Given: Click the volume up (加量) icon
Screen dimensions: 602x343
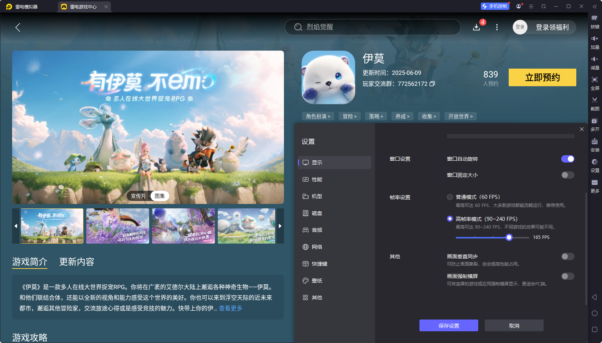Looking at the screenshot, I should click(x=594, y=41).
